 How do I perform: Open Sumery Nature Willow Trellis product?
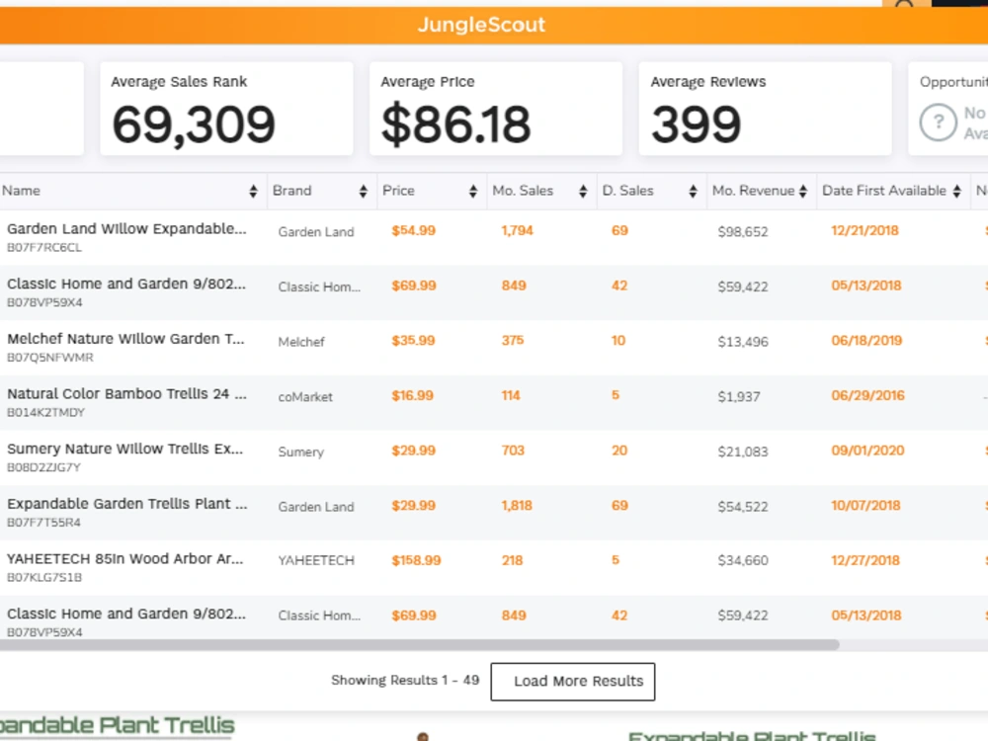[124, 449]
